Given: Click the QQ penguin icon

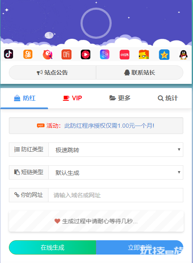Looking at the screenshot, I should click(183, 55).
